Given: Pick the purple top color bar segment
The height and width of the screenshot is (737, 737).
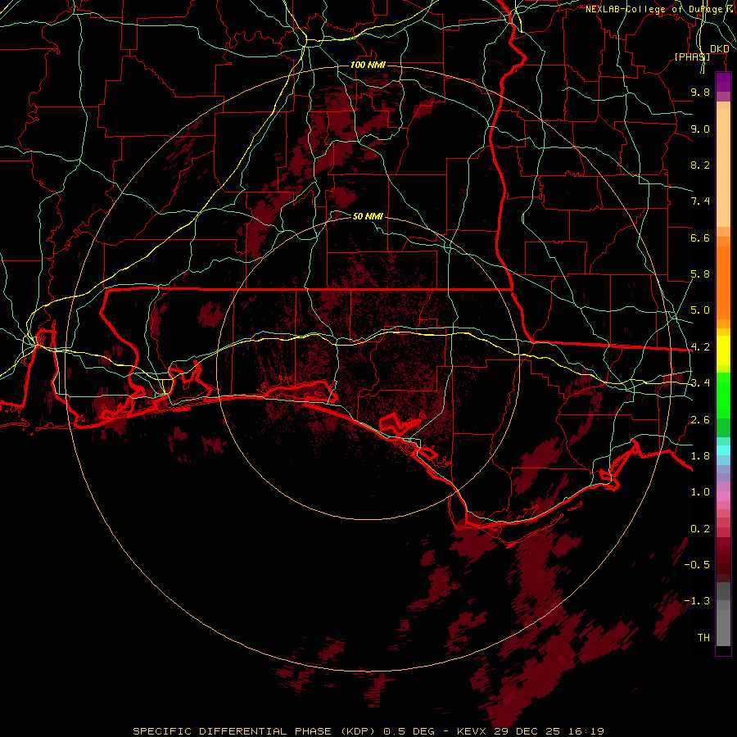Looking at the screenshot, I should pyautogui.click(x=723, y=82).
